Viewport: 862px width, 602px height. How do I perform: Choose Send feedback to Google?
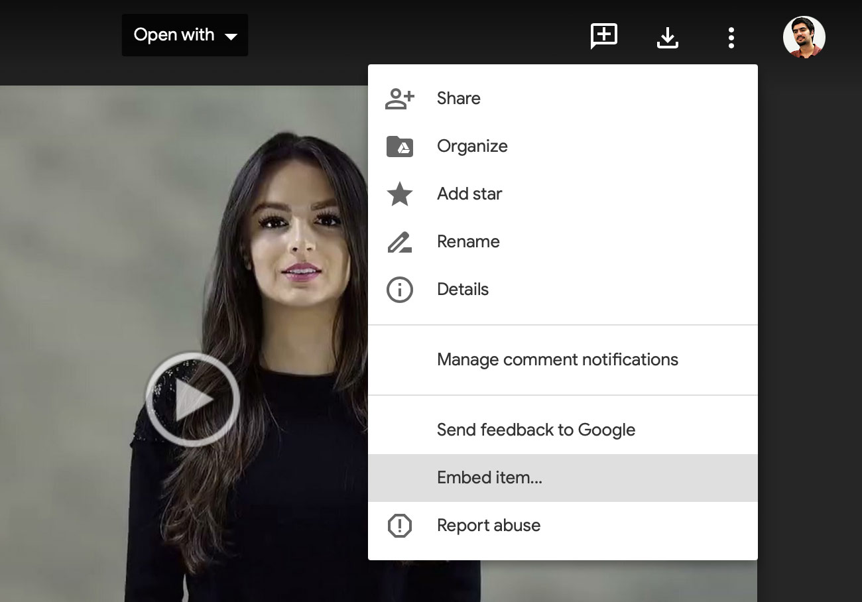pyautogui.click(x=536, y=430)
